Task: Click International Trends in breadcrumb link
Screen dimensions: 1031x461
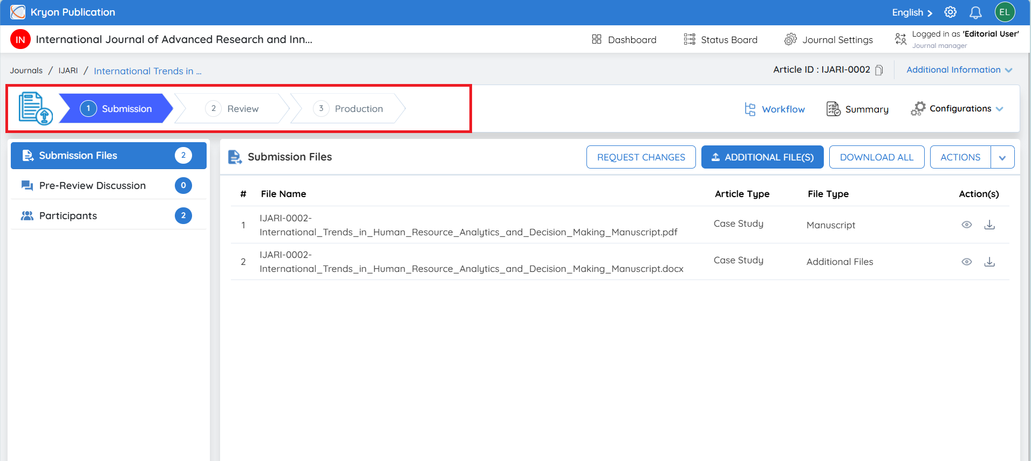Action: click(148, 71)
